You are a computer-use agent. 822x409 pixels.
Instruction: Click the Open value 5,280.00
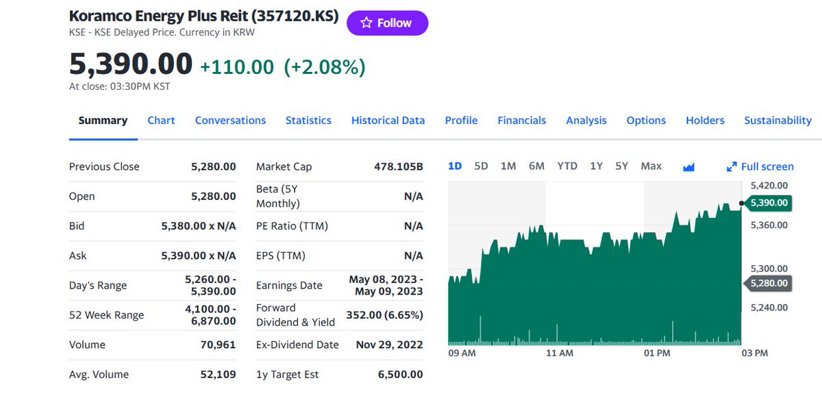point(213,196)
